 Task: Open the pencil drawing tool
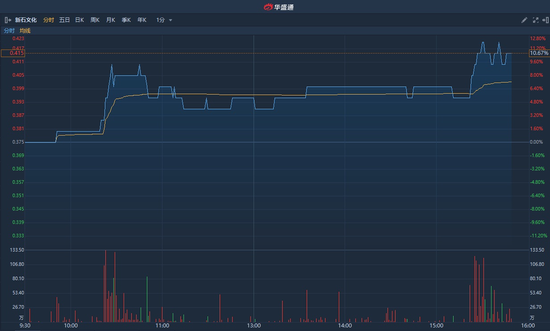[525, 20]
